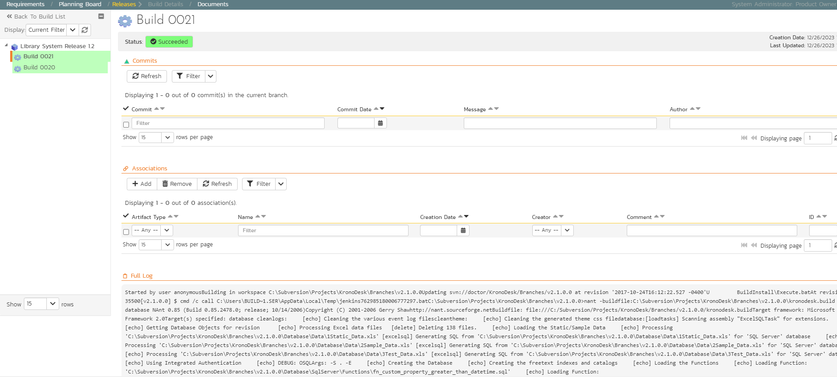837x377 pixels.
Task: Click the Remove trash icon in Associations
Action: click(x=165, y=184)
